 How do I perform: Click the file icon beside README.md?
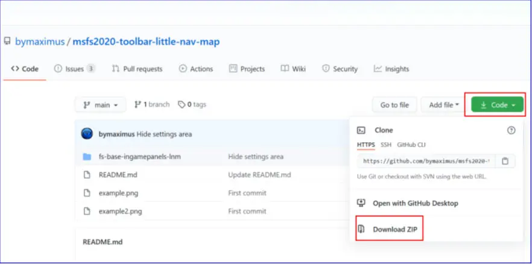[87, 175]
